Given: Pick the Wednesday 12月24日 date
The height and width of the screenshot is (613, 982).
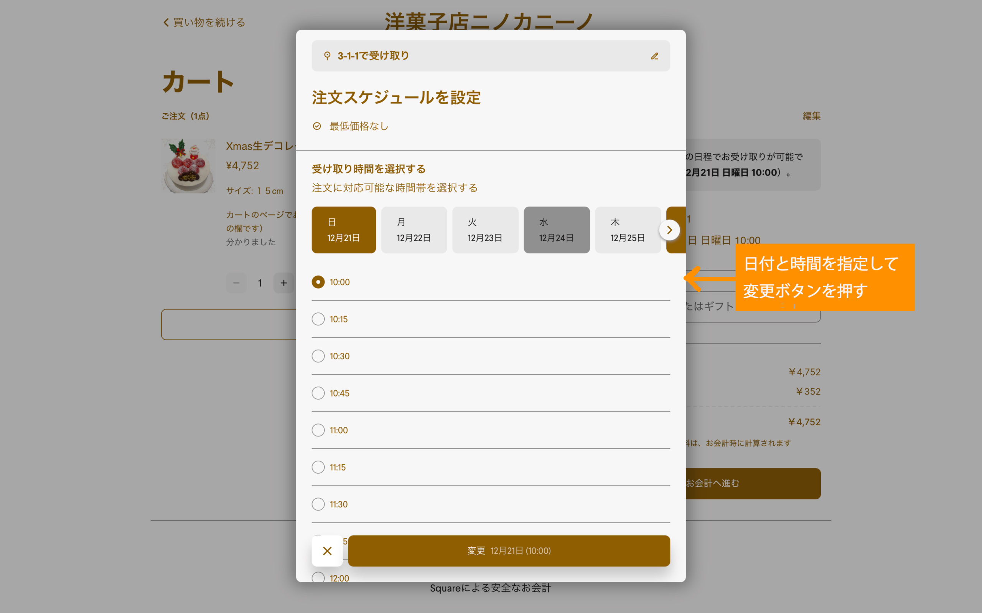Looking at the screenshot, I should pos(556,230).
